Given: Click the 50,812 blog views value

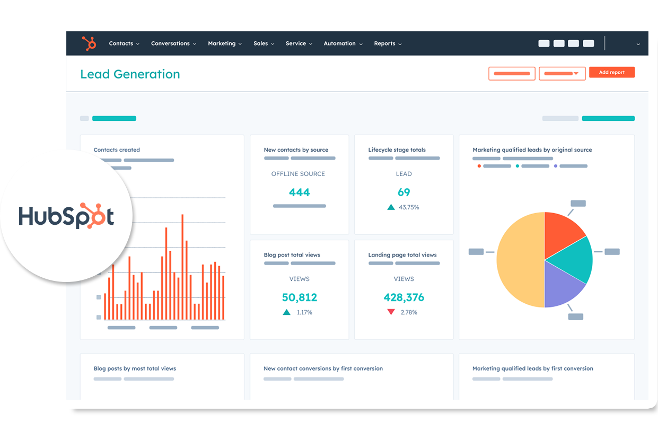Looking at the screenshot, I should coord(300,297).
